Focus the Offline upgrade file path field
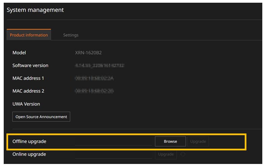265x167 pixels. click(114, 142)
